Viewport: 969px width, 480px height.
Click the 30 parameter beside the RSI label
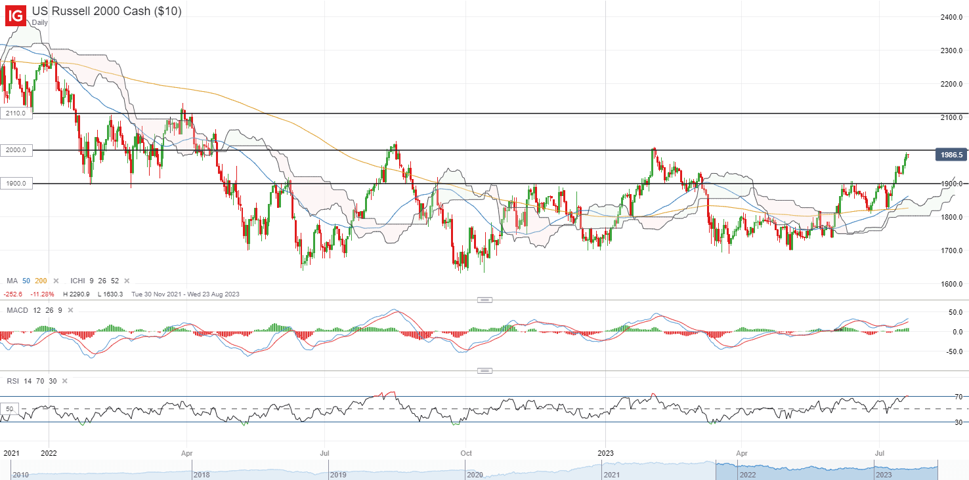click(x=53, y=381)
